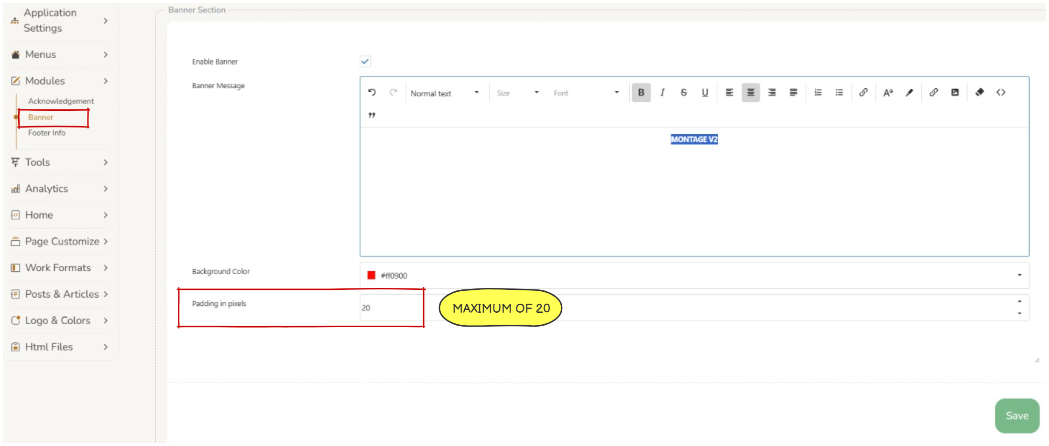Uncheck the Enable Banner checkbox
The image size is (1049, 446).
click(x=365, y=62)
